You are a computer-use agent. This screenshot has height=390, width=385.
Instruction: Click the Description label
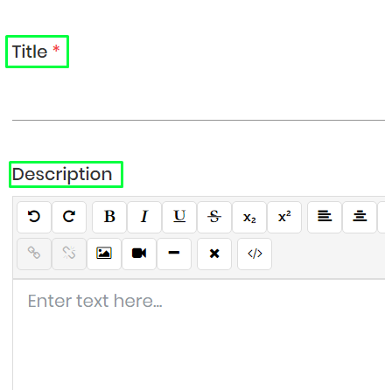[62, 174]
